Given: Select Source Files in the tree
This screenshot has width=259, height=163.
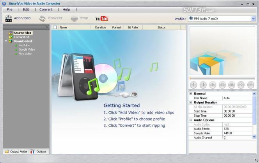Looking at the screenshot, I should point(23,33).
